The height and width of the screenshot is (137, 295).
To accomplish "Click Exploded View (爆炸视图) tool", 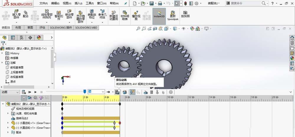I will pyautogui.click(x=136, y=15).
